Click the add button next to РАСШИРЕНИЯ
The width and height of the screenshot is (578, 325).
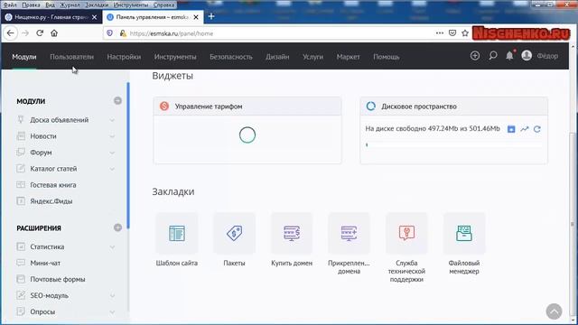(x=117, y=227)
